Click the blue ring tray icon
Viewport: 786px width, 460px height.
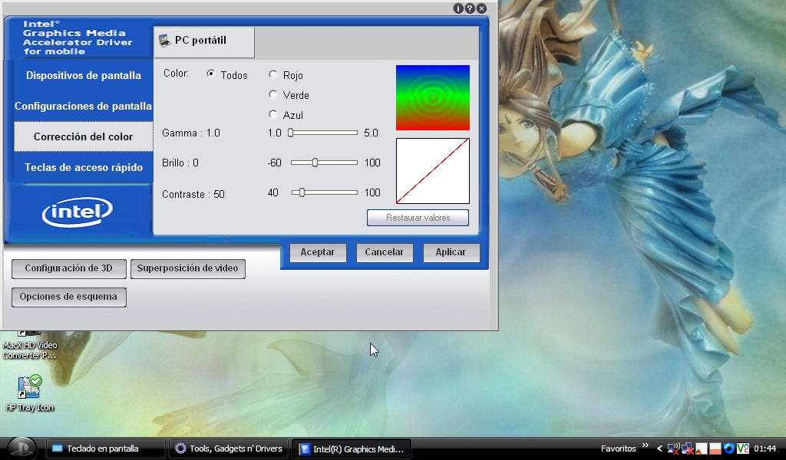pyautogui.click(x=729, y=449)
